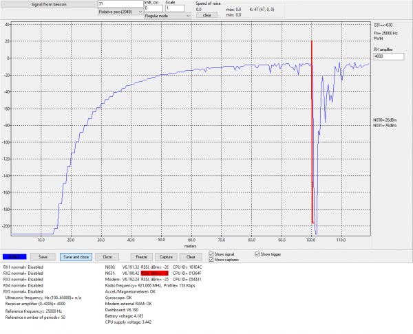
Task: Click the Signal from beacon button
Action: click(49, 5)
